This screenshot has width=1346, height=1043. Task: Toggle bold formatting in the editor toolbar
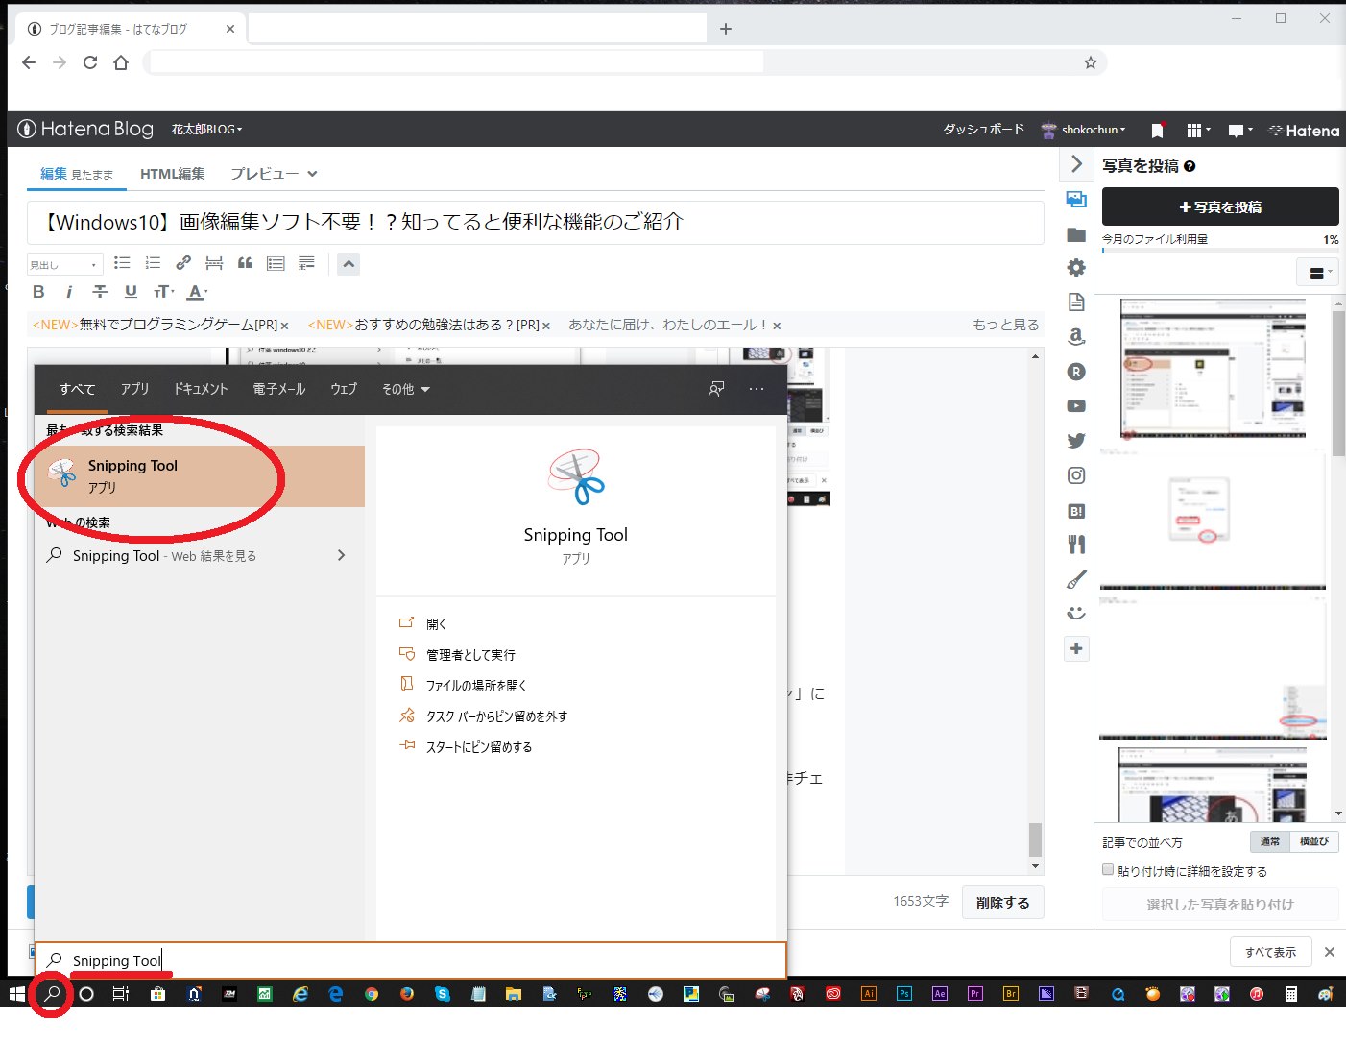pyautogui.click(x=38, y=291)
